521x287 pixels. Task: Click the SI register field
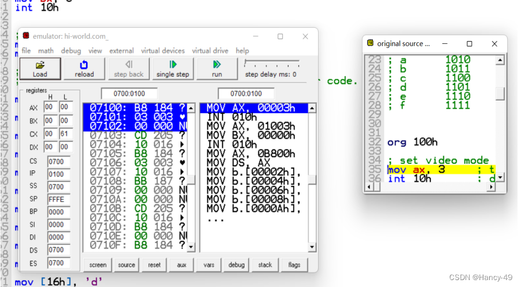(59, 225)
